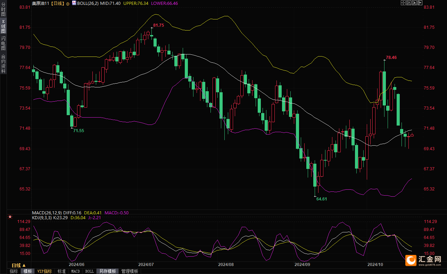Click the chart range-start icon with left triangle
This screenshot has width=447, height=274.
[x=409, y=3]
